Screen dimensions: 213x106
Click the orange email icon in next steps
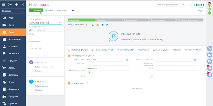click(x=97, y=25)
